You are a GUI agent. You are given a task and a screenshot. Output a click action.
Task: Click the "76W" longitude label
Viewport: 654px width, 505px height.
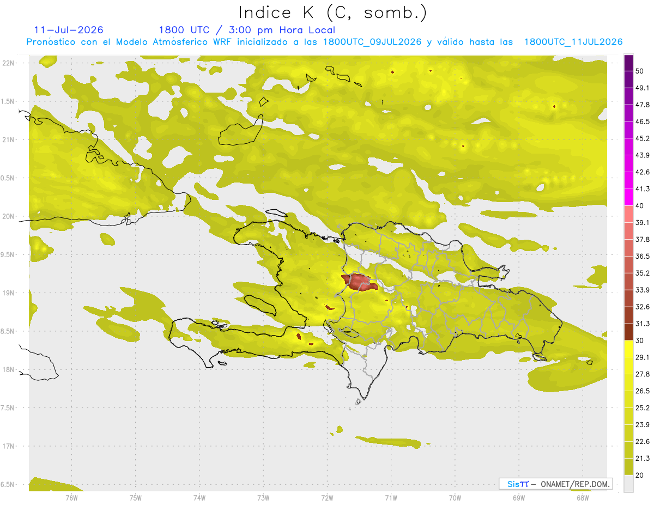(x=71, y=497)
